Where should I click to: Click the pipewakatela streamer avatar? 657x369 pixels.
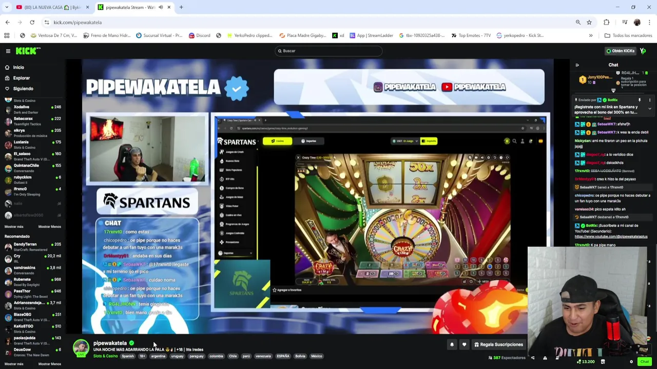tap(81, 347)
